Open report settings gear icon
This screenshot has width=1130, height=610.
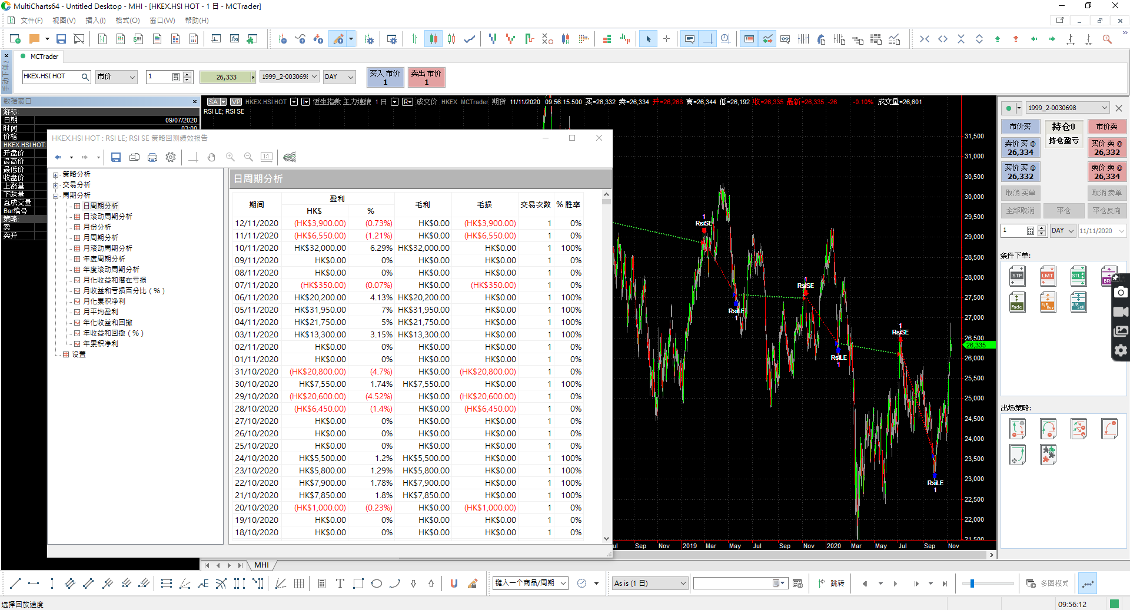point(171,157)
